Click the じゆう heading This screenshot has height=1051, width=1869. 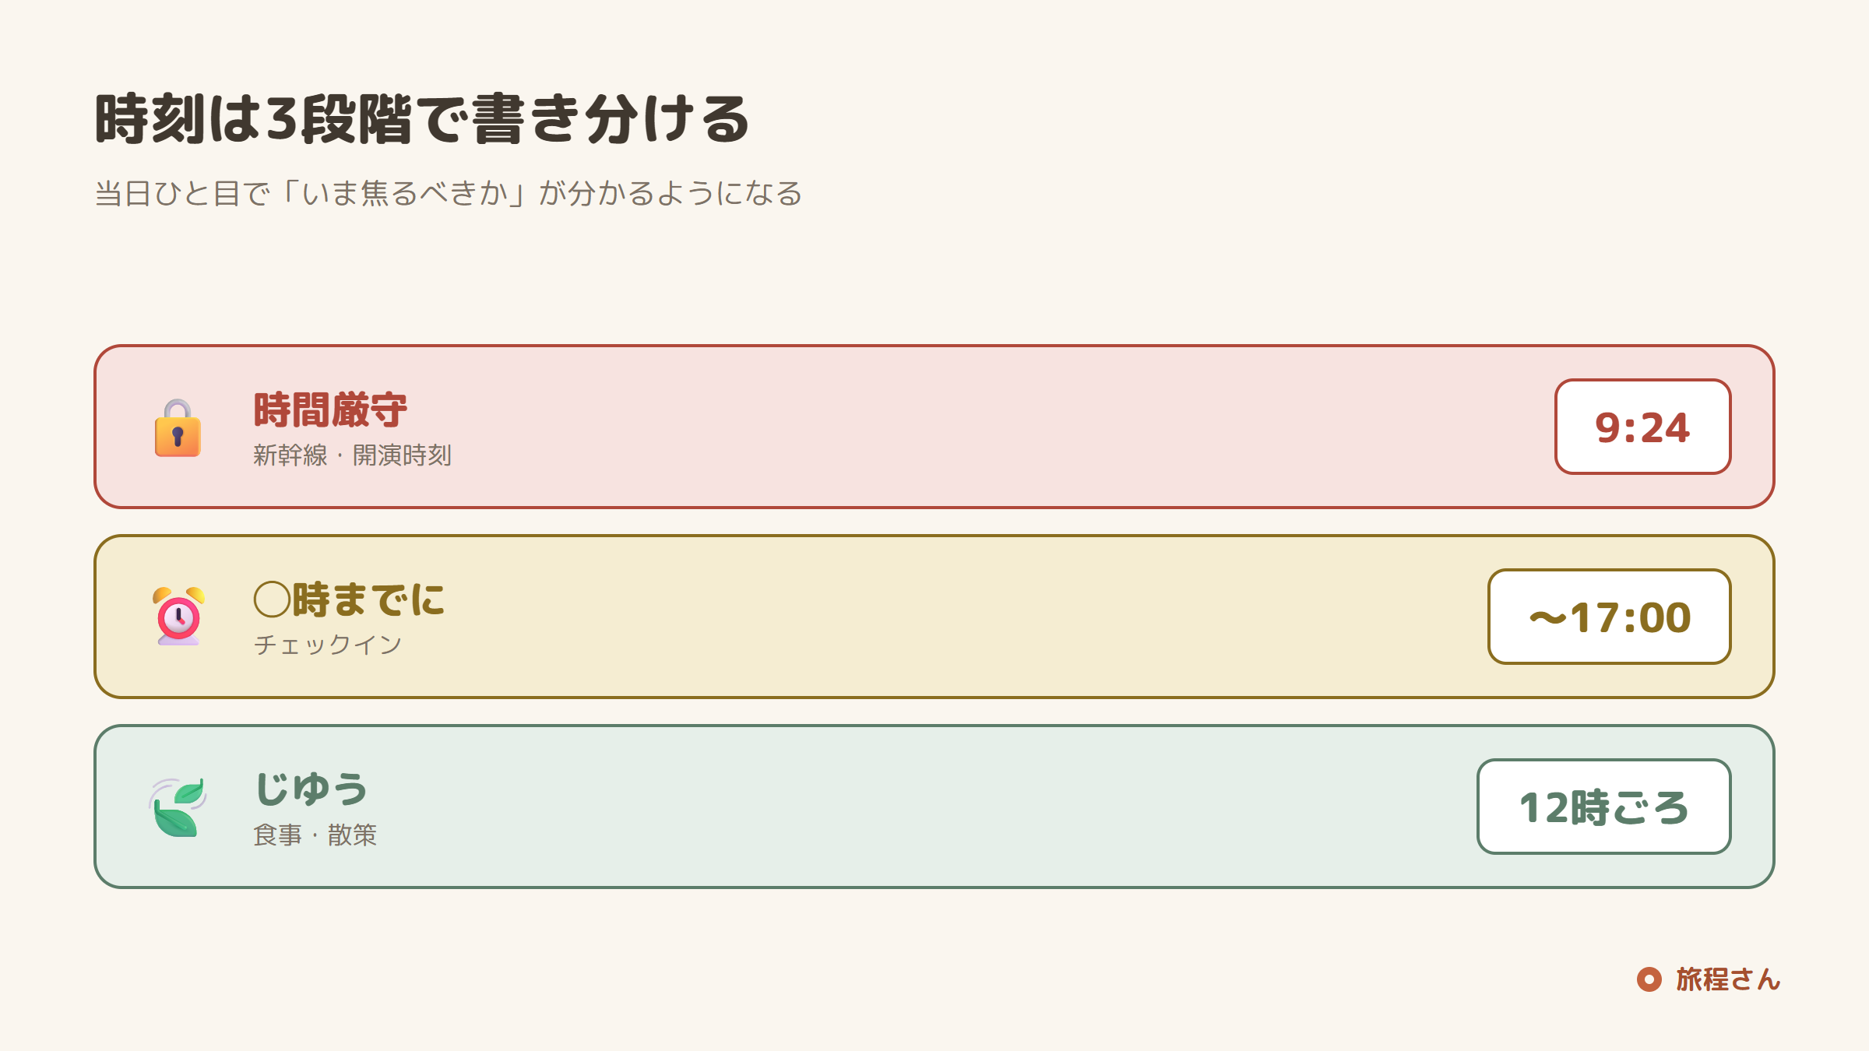[x=311, y=789]
